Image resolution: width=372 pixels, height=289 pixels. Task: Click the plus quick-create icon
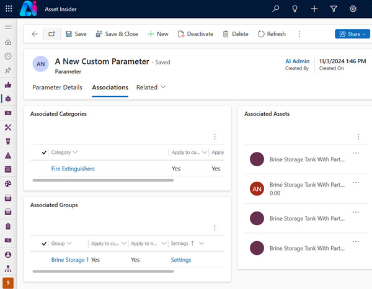pos(314,9)
